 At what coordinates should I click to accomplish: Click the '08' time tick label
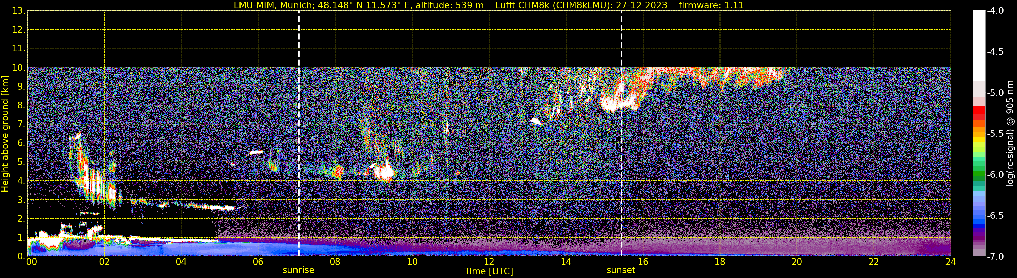(x=335, y=262)
